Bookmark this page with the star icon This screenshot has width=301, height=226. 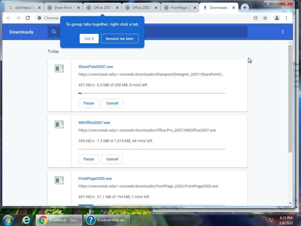pyautogui.click(x=265, y=18)
